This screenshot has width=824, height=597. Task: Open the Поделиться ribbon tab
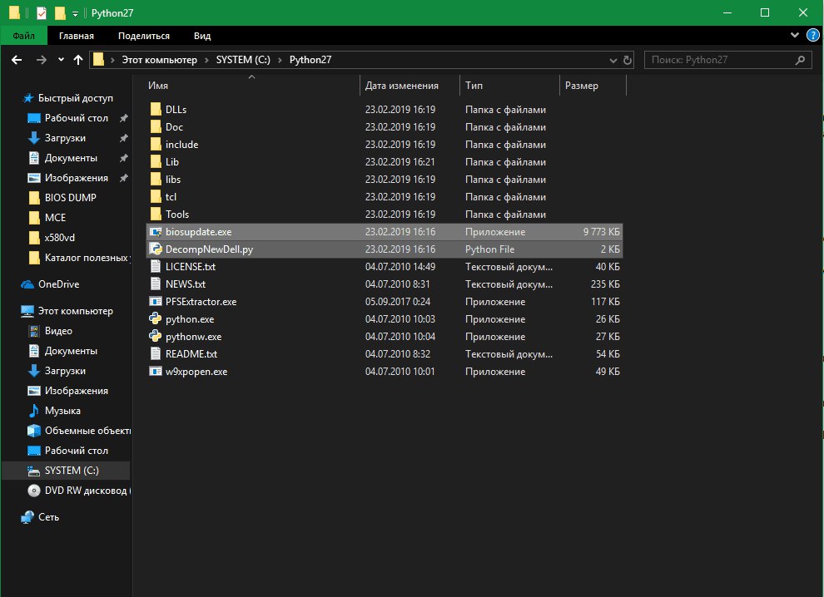tap(143, 36)
